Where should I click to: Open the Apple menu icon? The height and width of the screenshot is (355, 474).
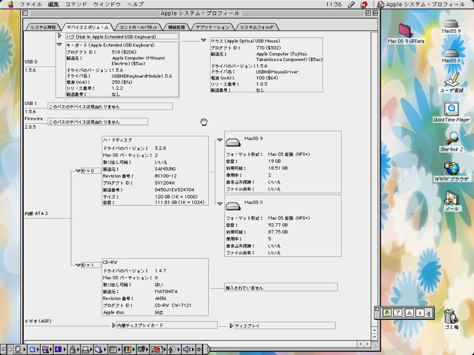tap(11, 4)
